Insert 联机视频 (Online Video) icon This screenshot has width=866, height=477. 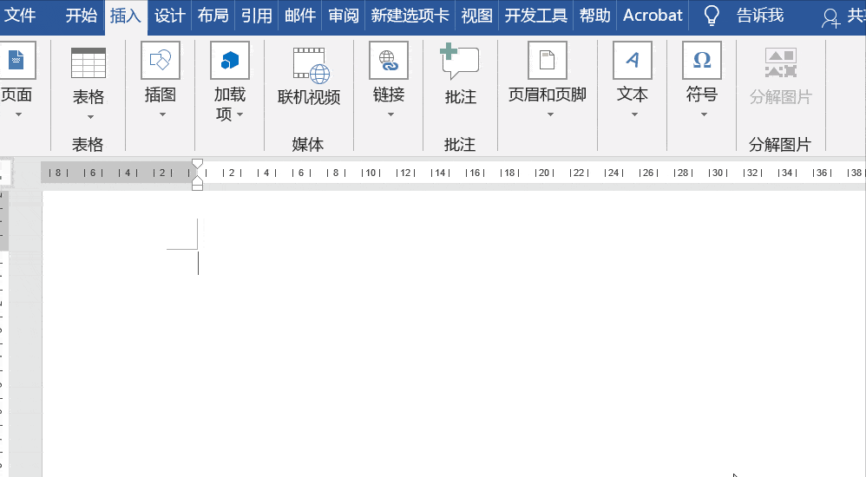click(311, 64)
